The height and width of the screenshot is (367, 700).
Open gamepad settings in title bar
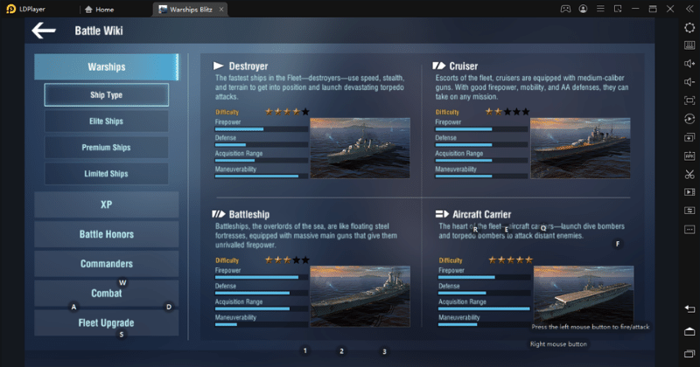(565, 9)
